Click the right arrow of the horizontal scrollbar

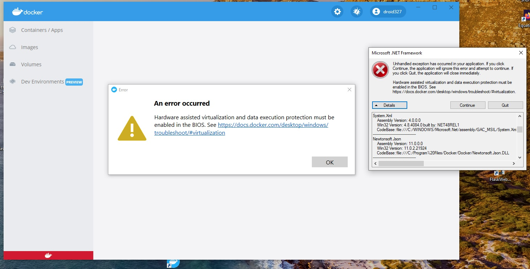514,163
